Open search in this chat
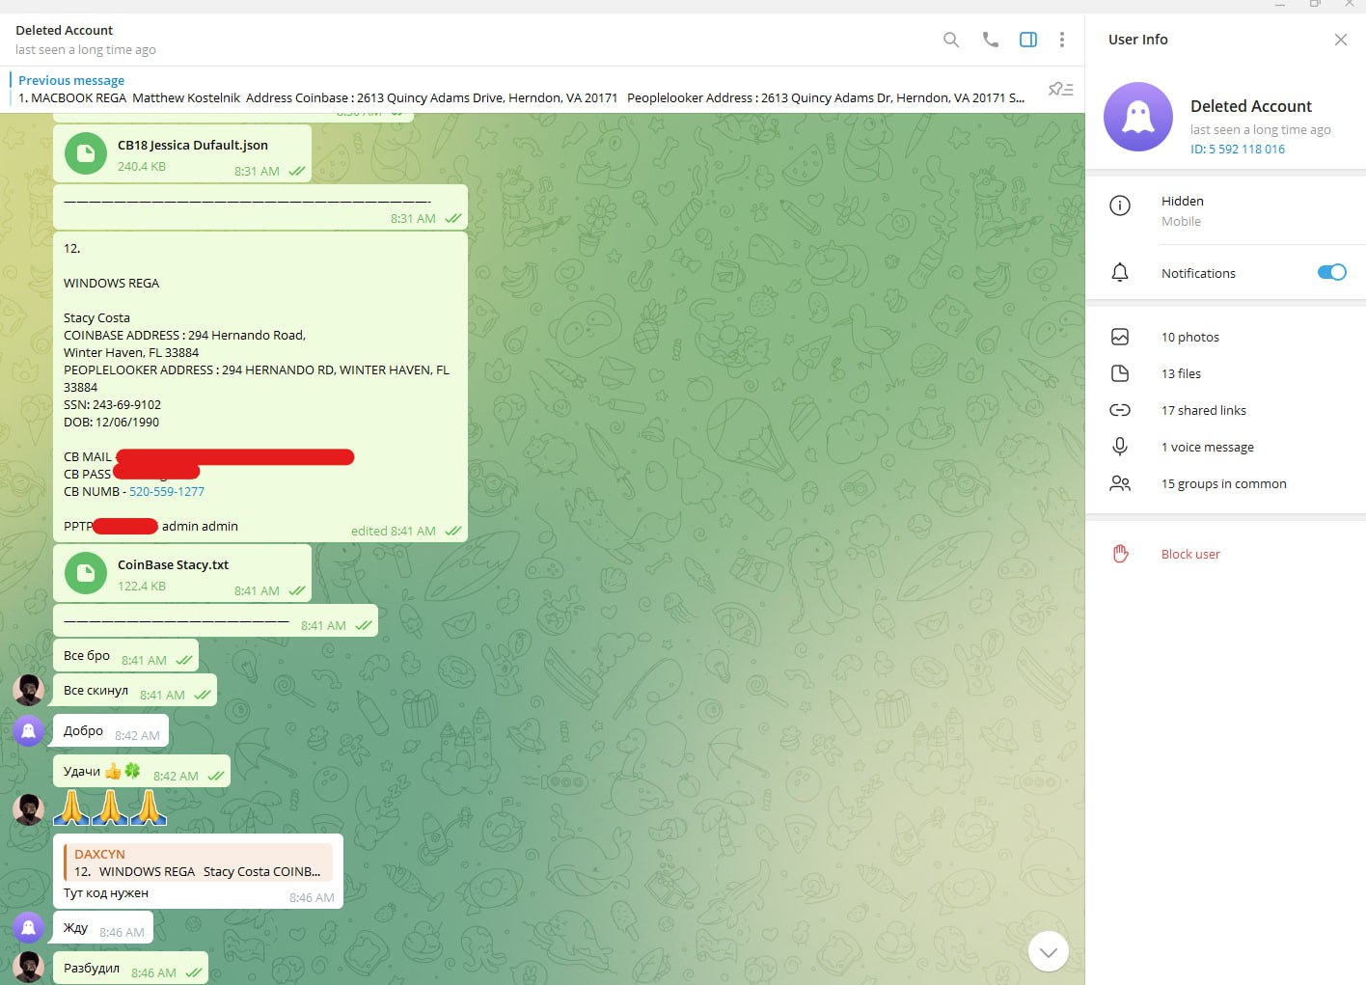The height and width of the screenshot is (985, 1366). pos(951,40)
